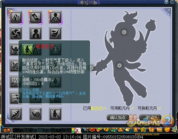Open the scroll quest icon in bottom bar
This screenshot has width=178, height=139.
point(127,130)
